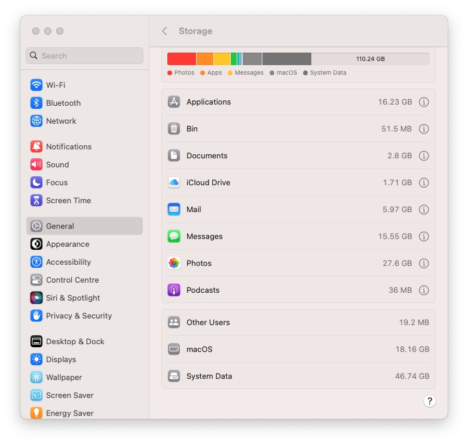
Task: Open Sound settings in sidebar
Action: [x=84, y=164]
